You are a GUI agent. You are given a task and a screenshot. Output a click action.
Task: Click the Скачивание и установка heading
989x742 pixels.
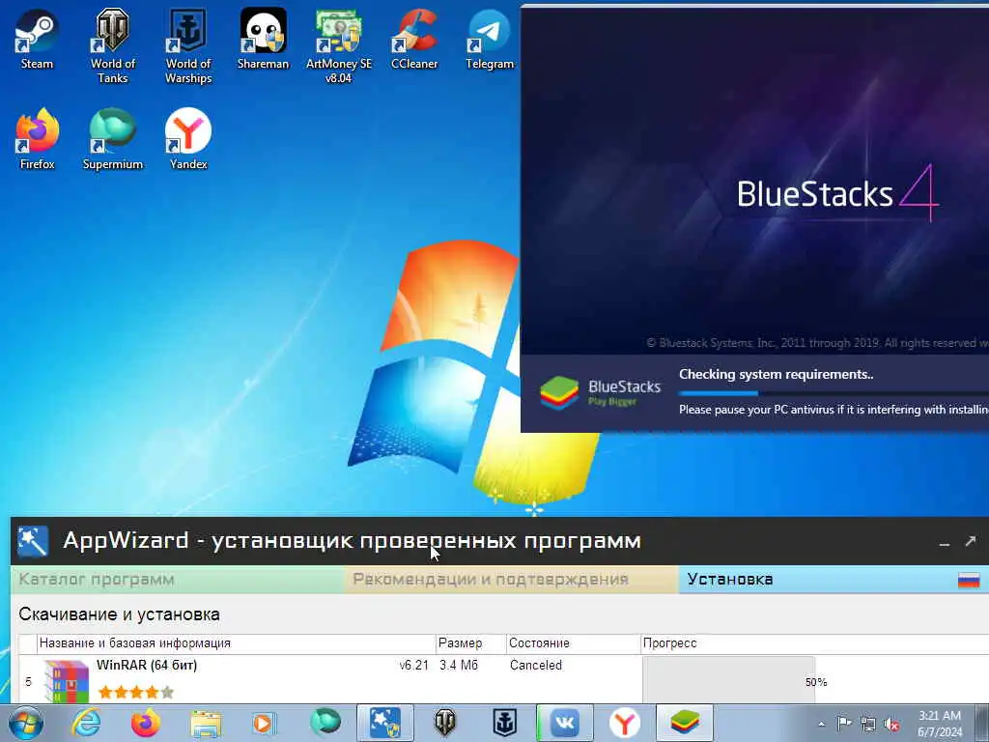click(x=119, y=614)
